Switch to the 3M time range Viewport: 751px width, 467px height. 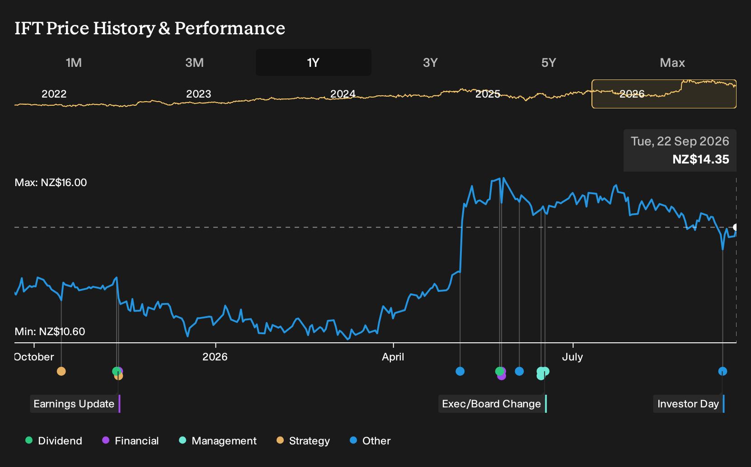pos(194,62)
